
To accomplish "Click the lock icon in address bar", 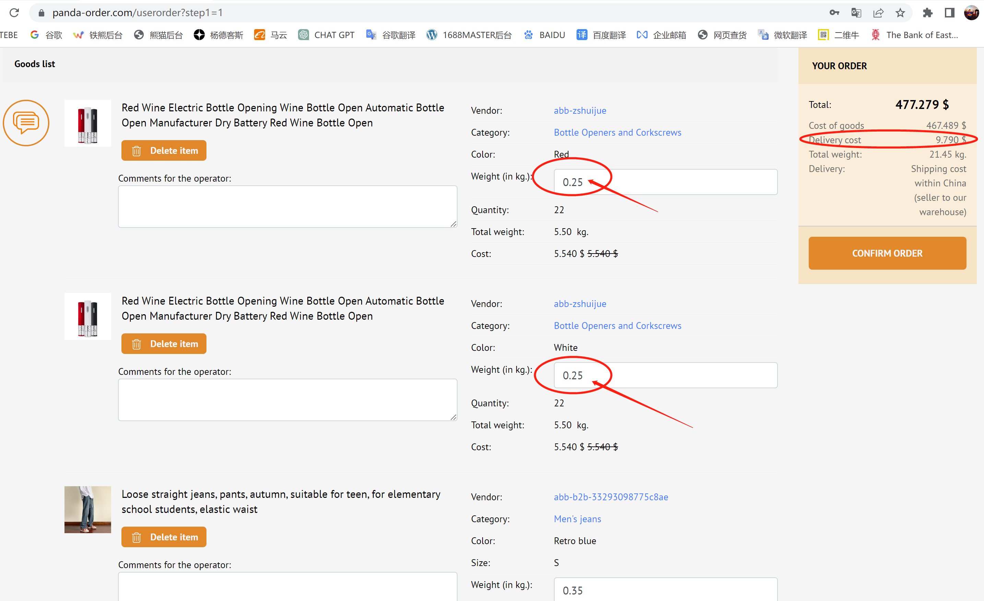I will click(x=41, y=13).
